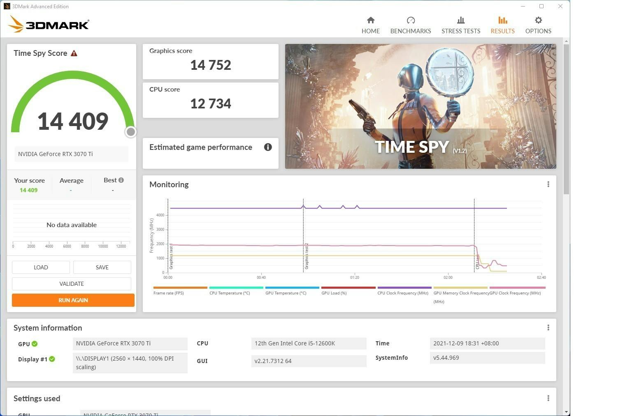This screenshot has width=632, height=416.
Task: Click the Validate button
Action: [x=72, y=284]
